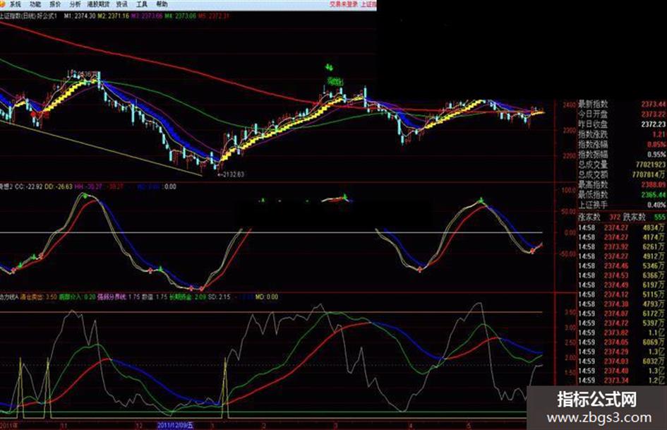
Task: Click the M1: 2374.30 moving average label
Action: (80, 16)
